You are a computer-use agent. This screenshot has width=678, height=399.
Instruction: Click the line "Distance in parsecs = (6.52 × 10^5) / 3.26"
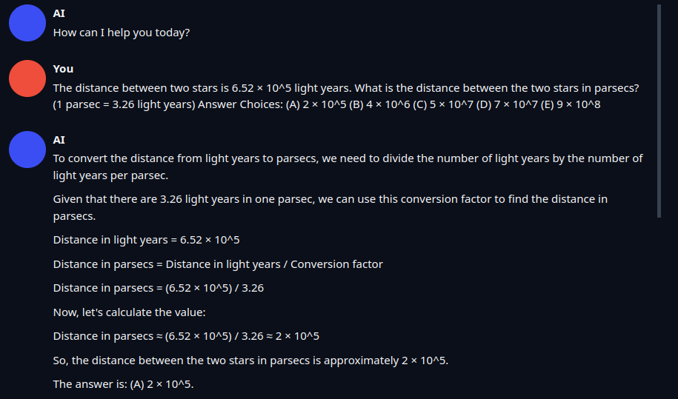coord(158,288)
